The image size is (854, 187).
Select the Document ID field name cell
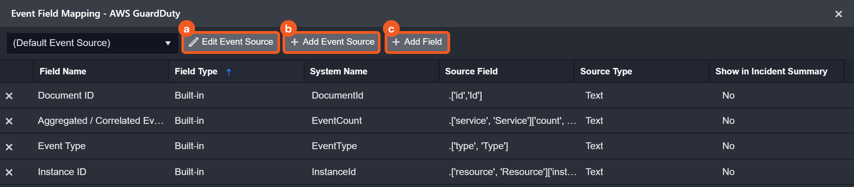(x=66, y=96)
